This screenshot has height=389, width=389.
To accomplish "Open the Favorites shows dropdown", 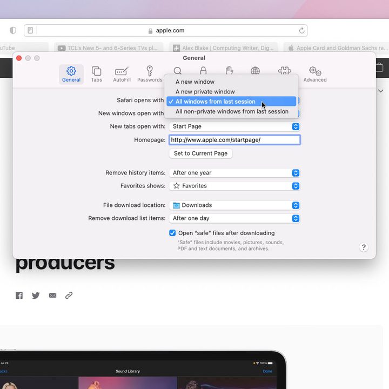I will pos(234,186).
